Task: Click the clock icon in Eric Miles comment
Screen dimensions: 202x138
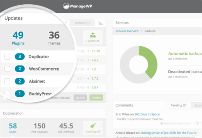Action: 197,123
